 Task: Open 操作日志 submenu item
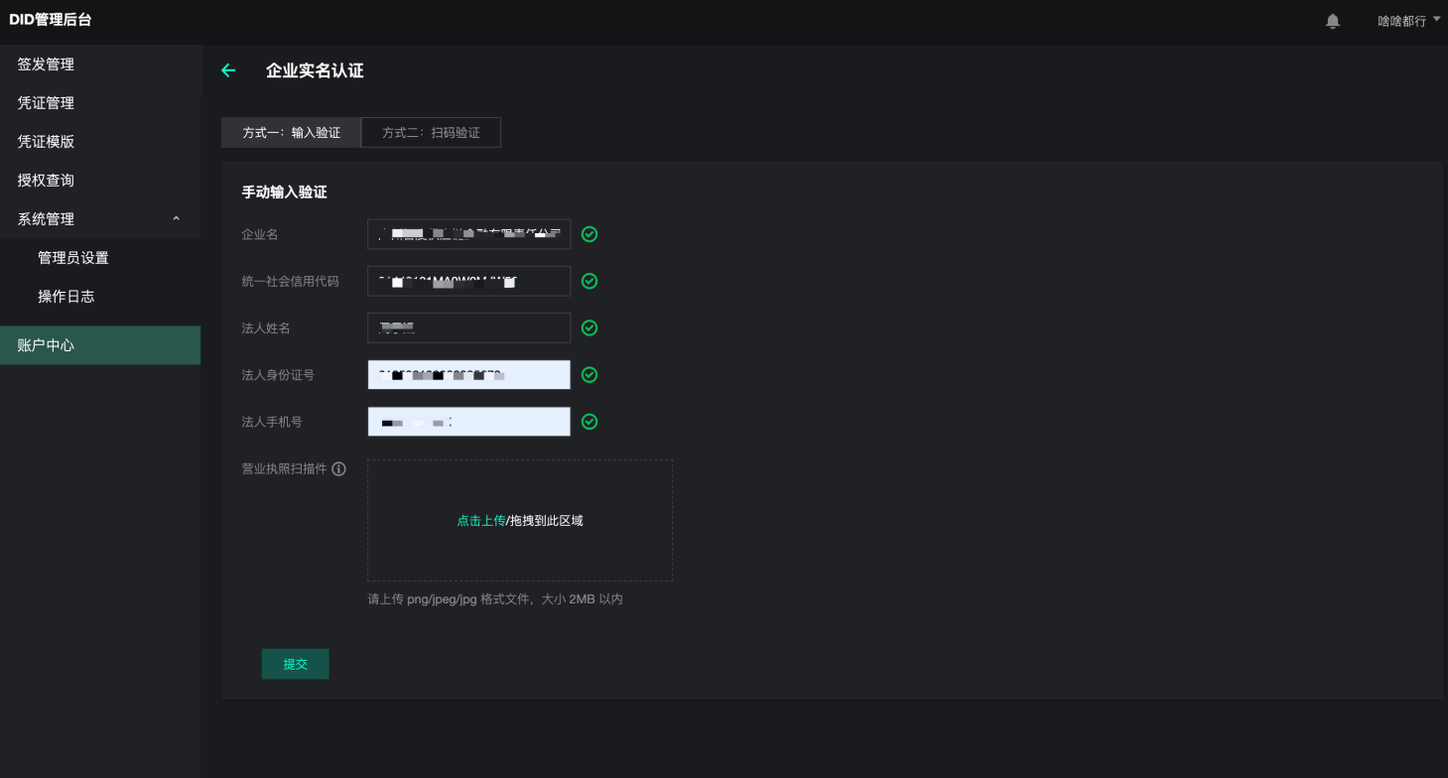[66, 297]
